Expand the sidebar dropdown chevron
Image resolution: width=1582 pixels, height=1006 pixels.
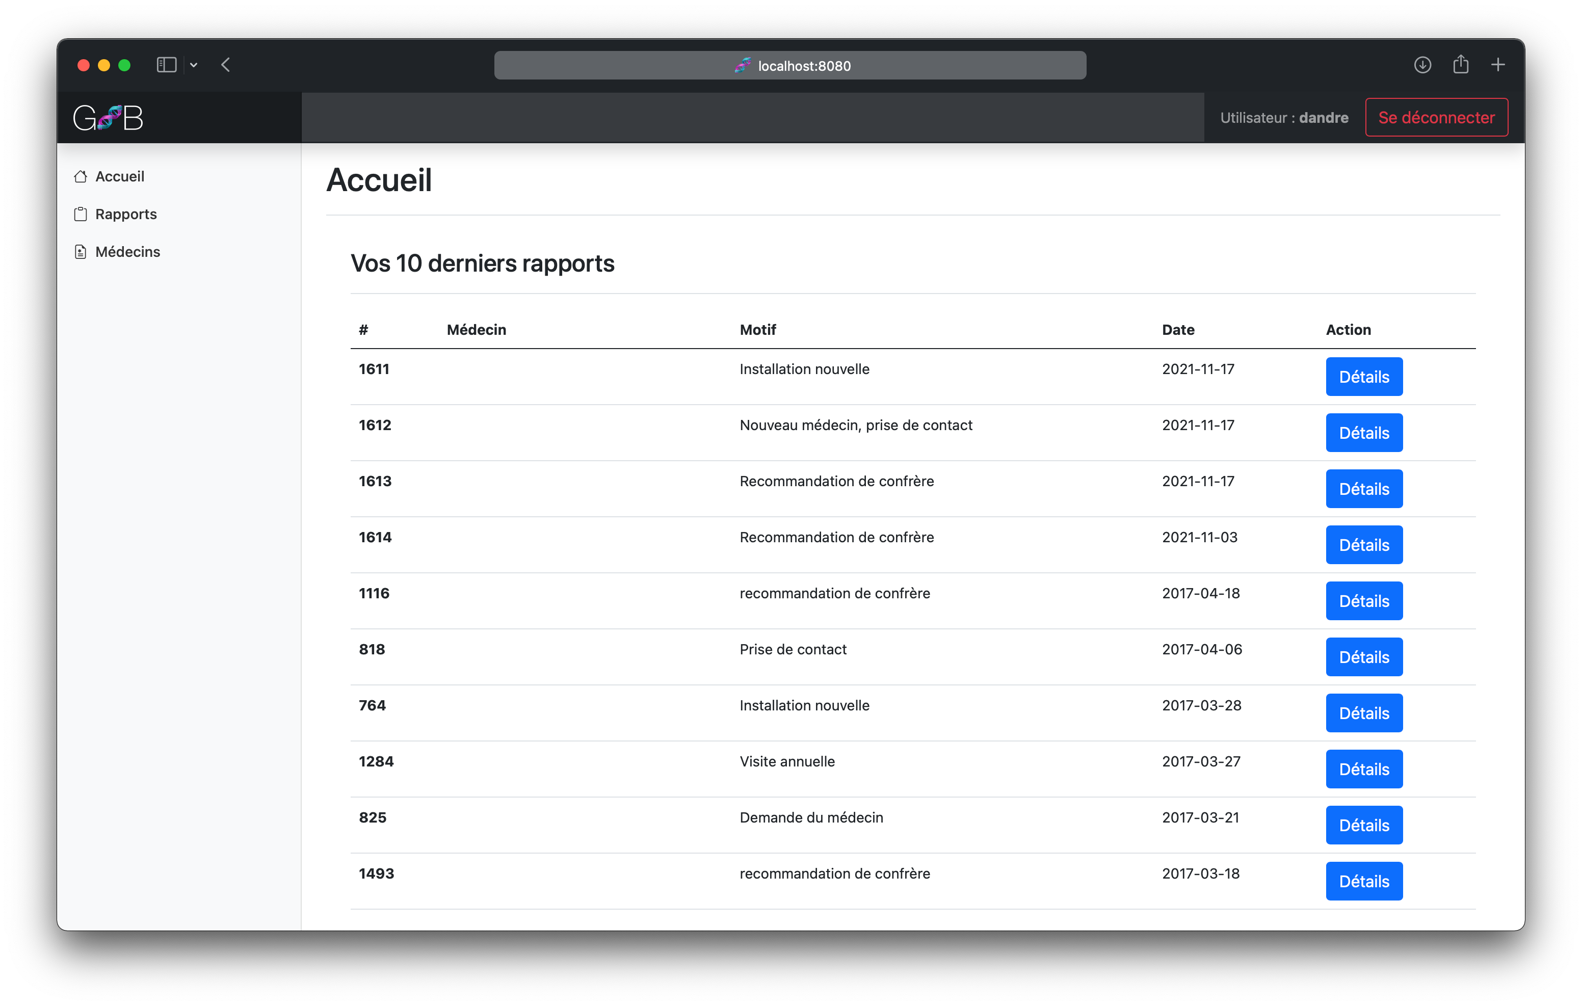pos(194,65)
